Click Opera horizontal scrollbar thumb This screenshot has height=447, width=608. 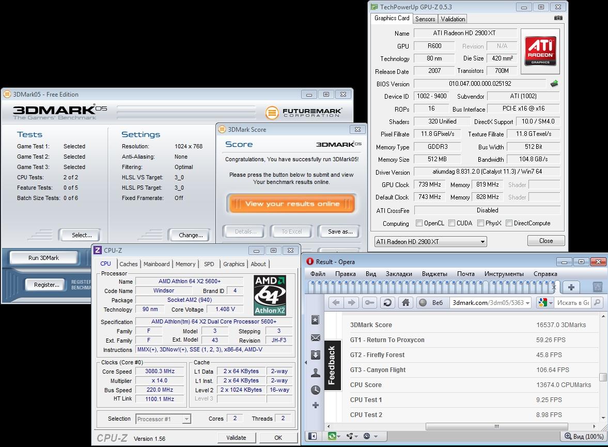(496, 426)
